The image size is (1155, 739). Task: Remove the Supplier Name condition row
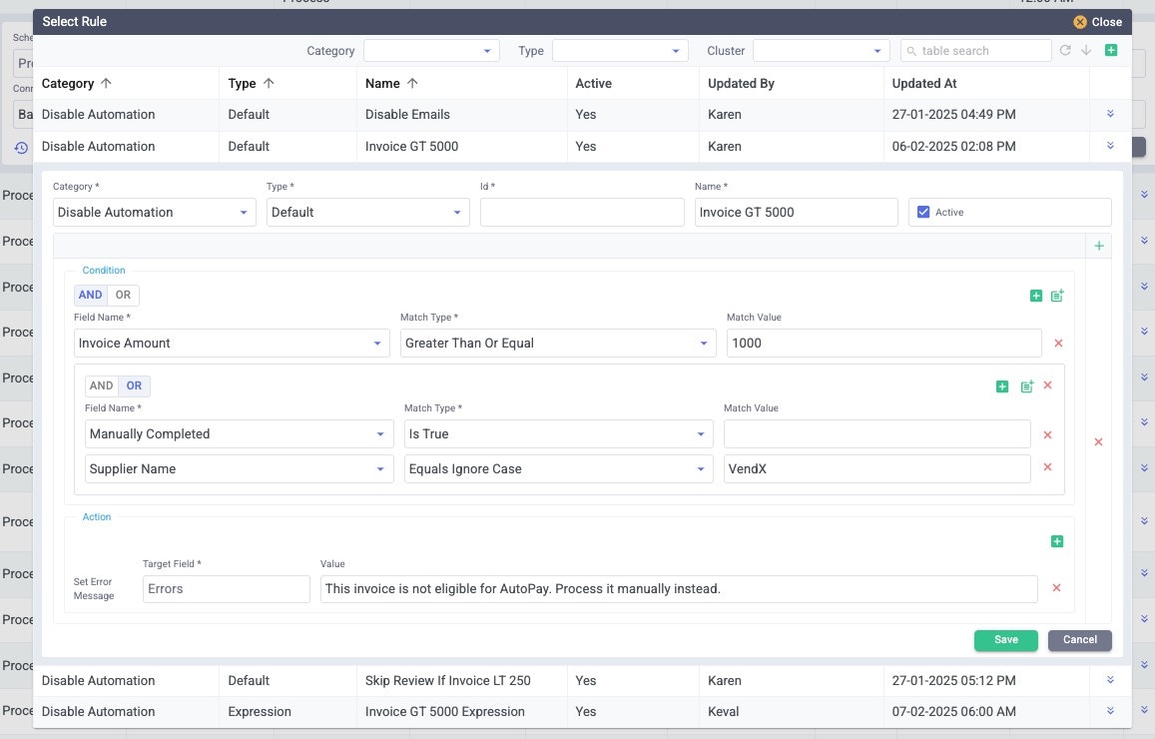coord(1047,467)
